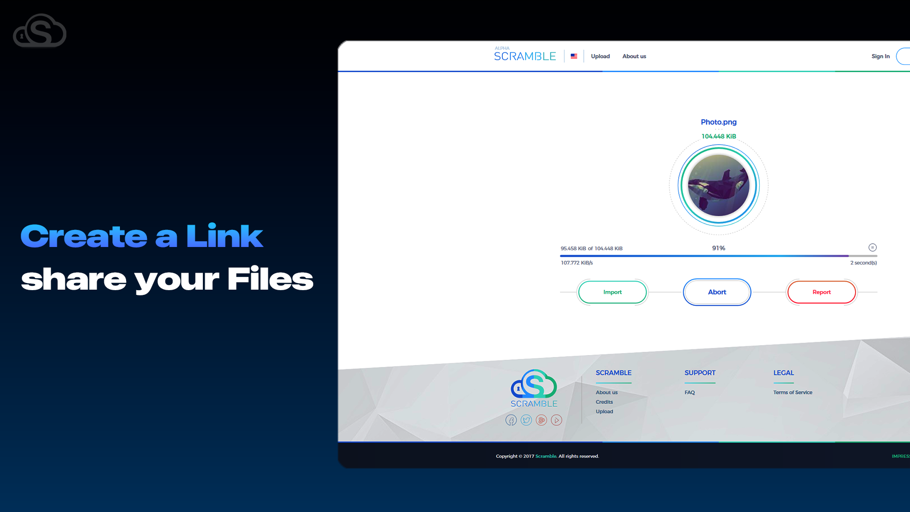
Task: Open the FAQ link under Support
Action: tap(690, 393)
